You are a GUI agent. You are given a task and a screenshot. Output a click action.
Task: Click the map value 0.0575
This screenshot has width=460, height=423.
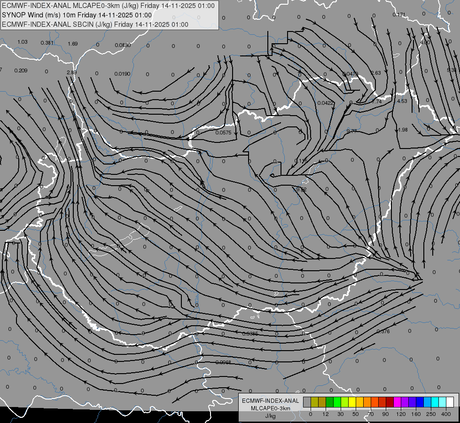point(224,133)
